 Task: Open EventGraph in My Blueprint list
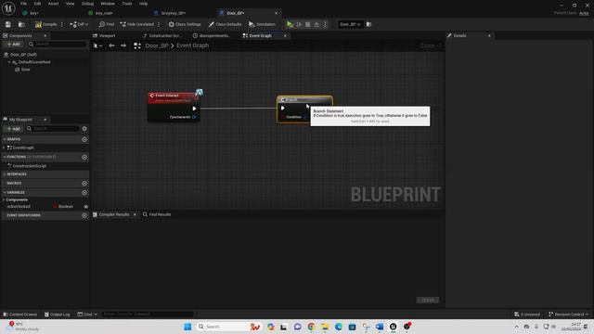pos(23,148)
